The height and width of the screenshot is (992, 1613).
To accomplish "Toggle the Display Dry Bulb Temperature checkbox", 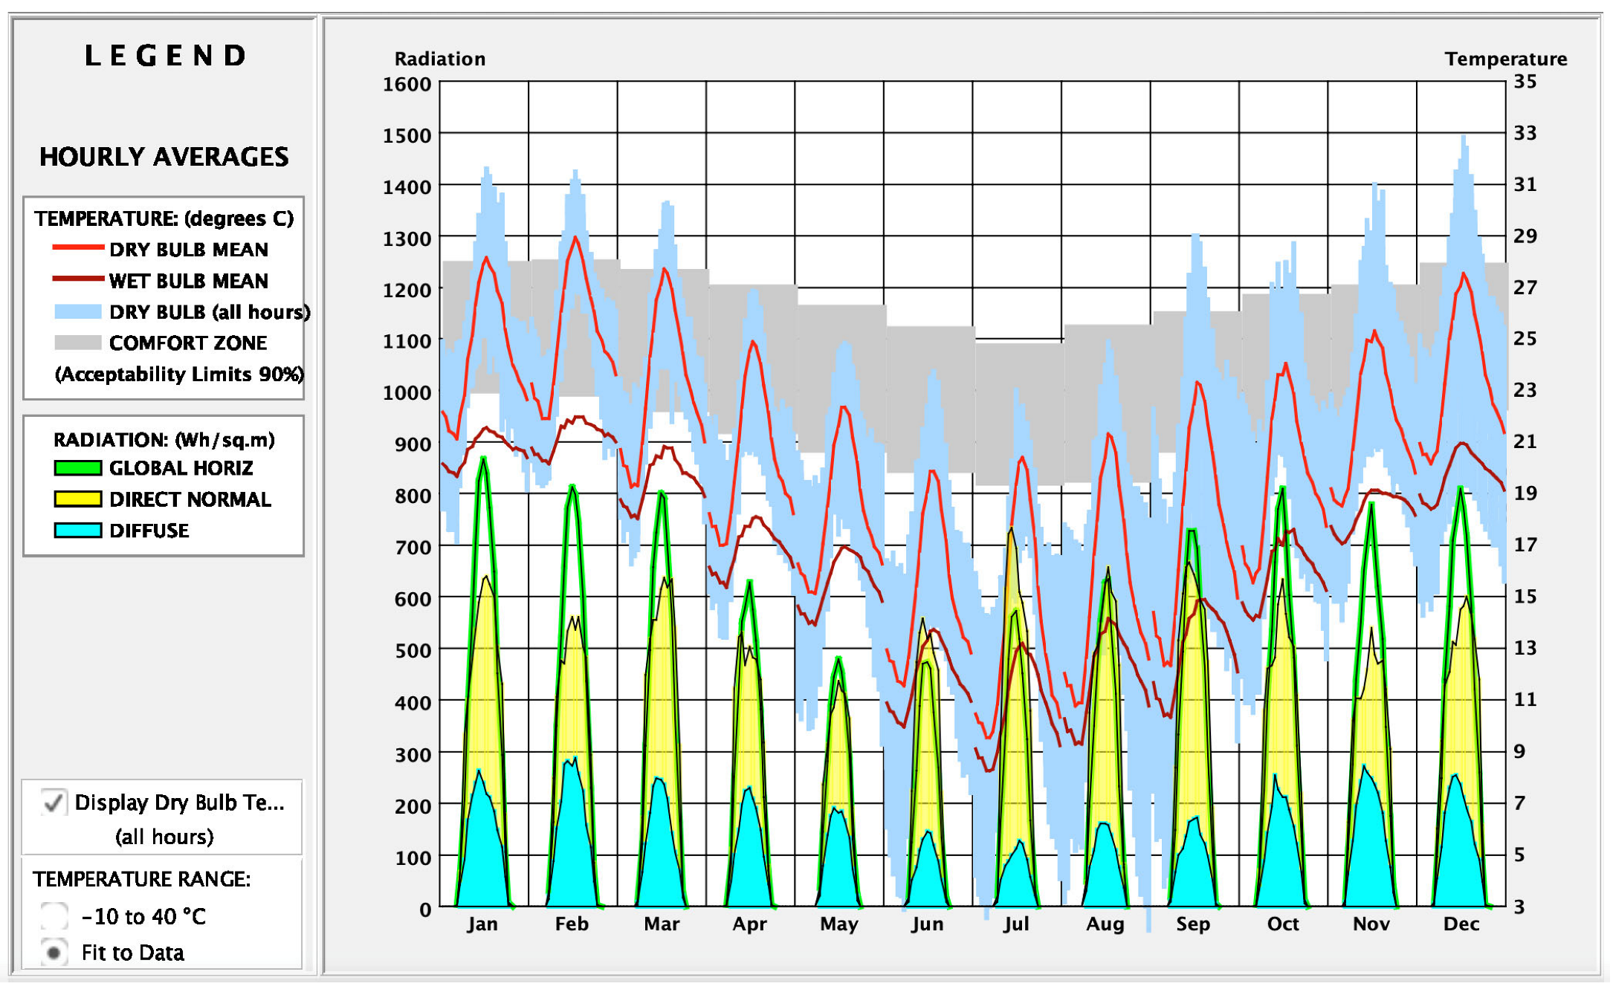I will click(54, 803).
